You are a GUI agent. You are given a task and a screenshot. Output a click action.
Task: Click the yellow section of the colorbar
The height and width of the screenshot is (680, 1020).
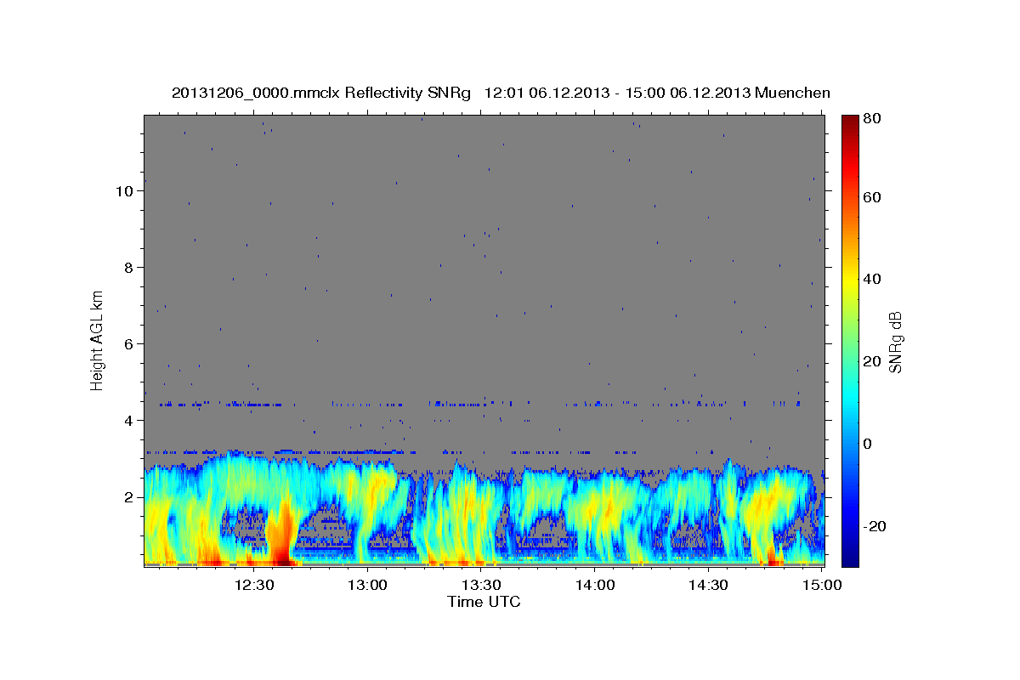(849, 280)
